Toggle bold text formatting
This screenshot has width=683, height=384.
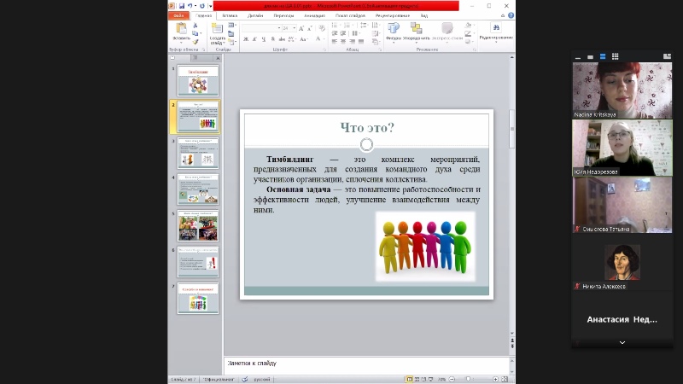coord(244,39)
